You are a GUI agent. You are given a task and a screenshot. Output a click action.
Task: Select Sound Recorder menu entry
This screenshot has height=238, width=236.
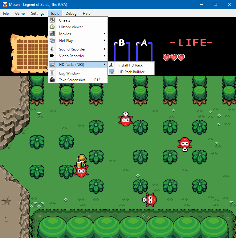point(78,49)
